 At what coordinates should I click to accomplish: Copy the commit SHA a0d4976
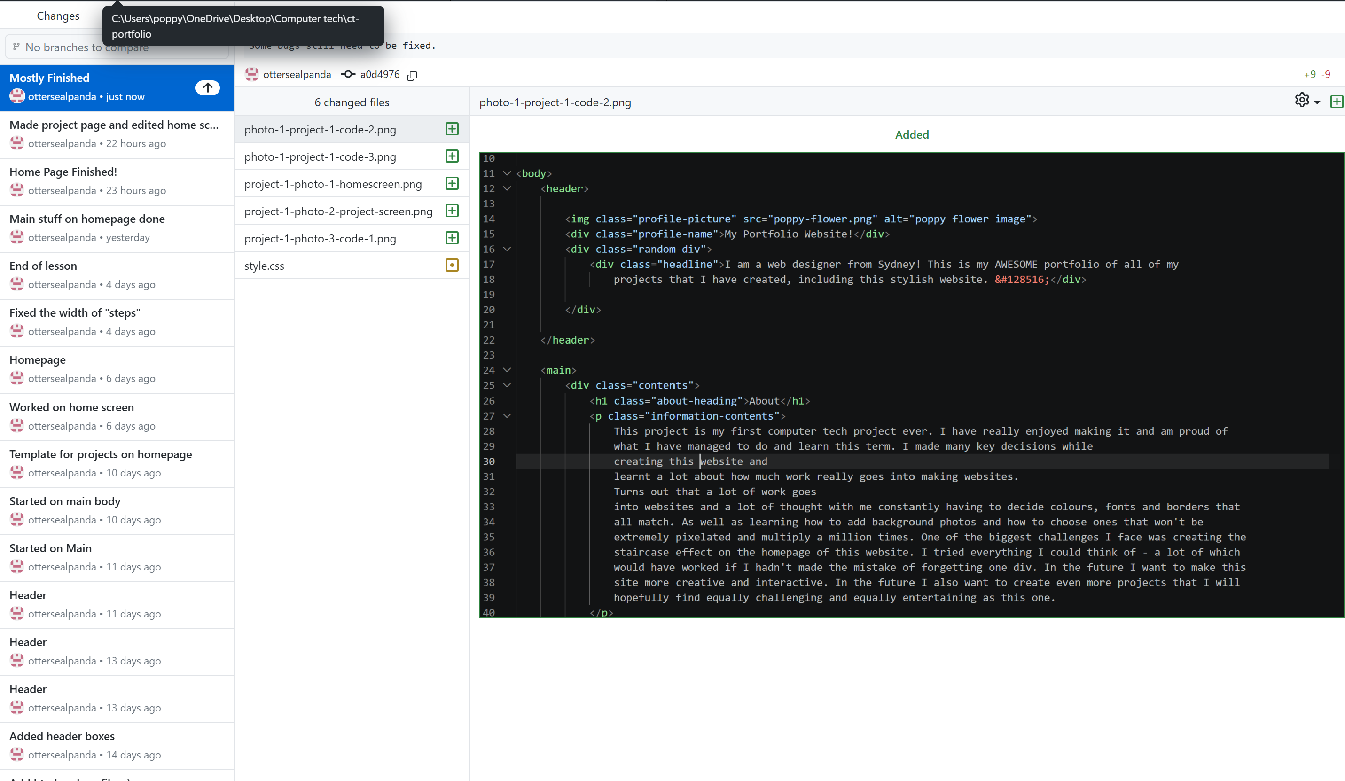click(x=412, y=75)
